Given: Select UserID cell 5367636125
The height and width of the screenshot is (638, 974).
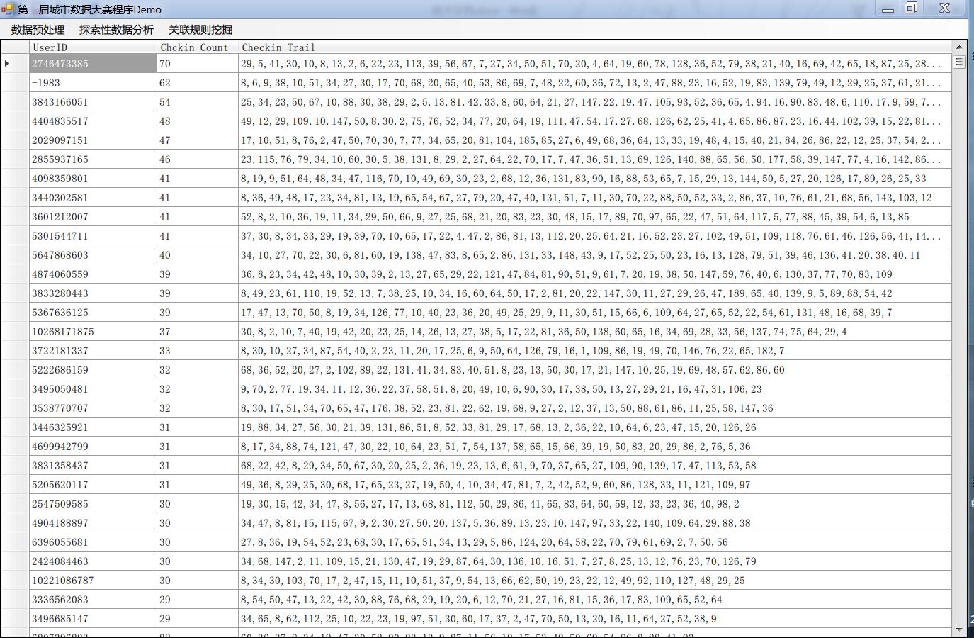Looking at the screenshot, I should [93, 313].
